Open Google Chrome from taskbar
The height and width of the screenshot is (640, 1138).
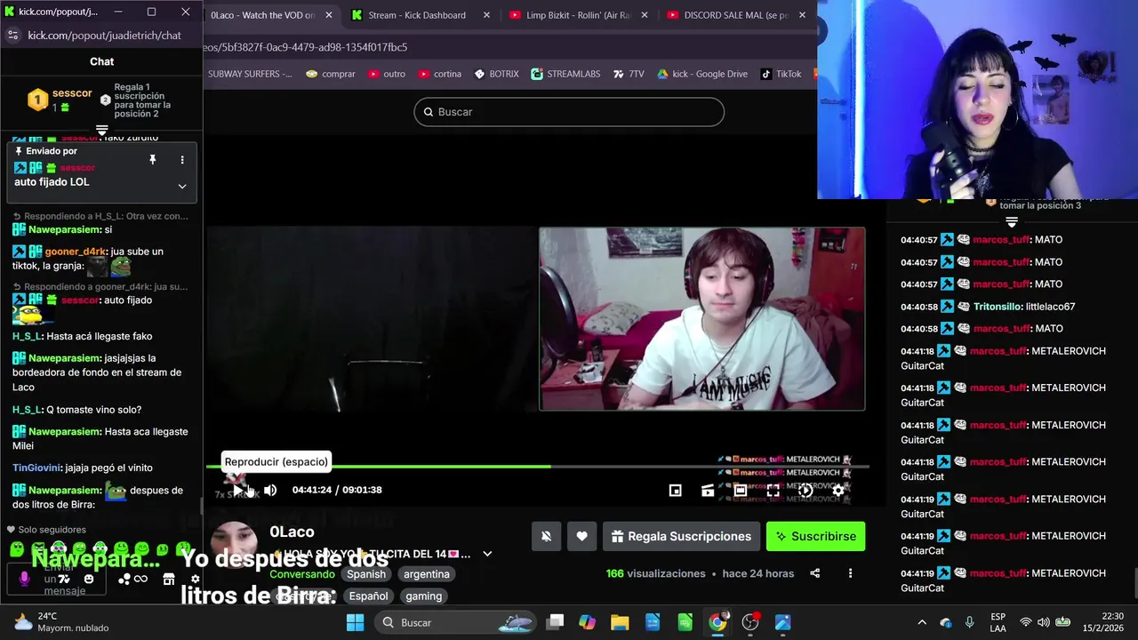pos(717,622)
